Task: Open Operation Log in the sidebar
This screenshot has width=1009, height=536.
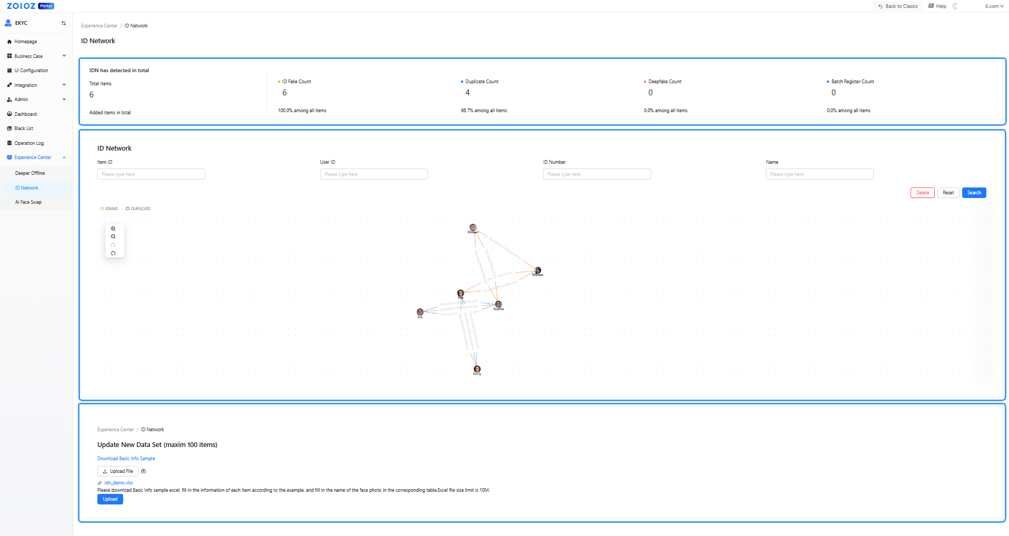Action: click(29, 143)
